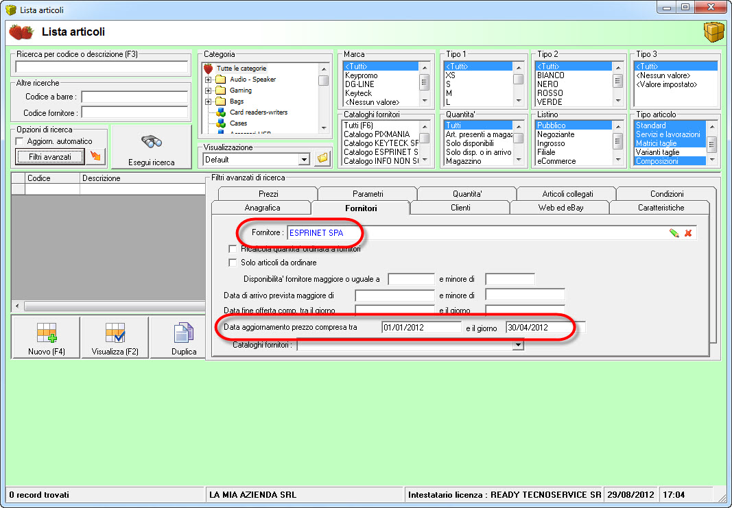The width and height of the screenshot is (732, 508).
Task: Click the Visualizza (F2) button label
Action: tap(115, 351)
